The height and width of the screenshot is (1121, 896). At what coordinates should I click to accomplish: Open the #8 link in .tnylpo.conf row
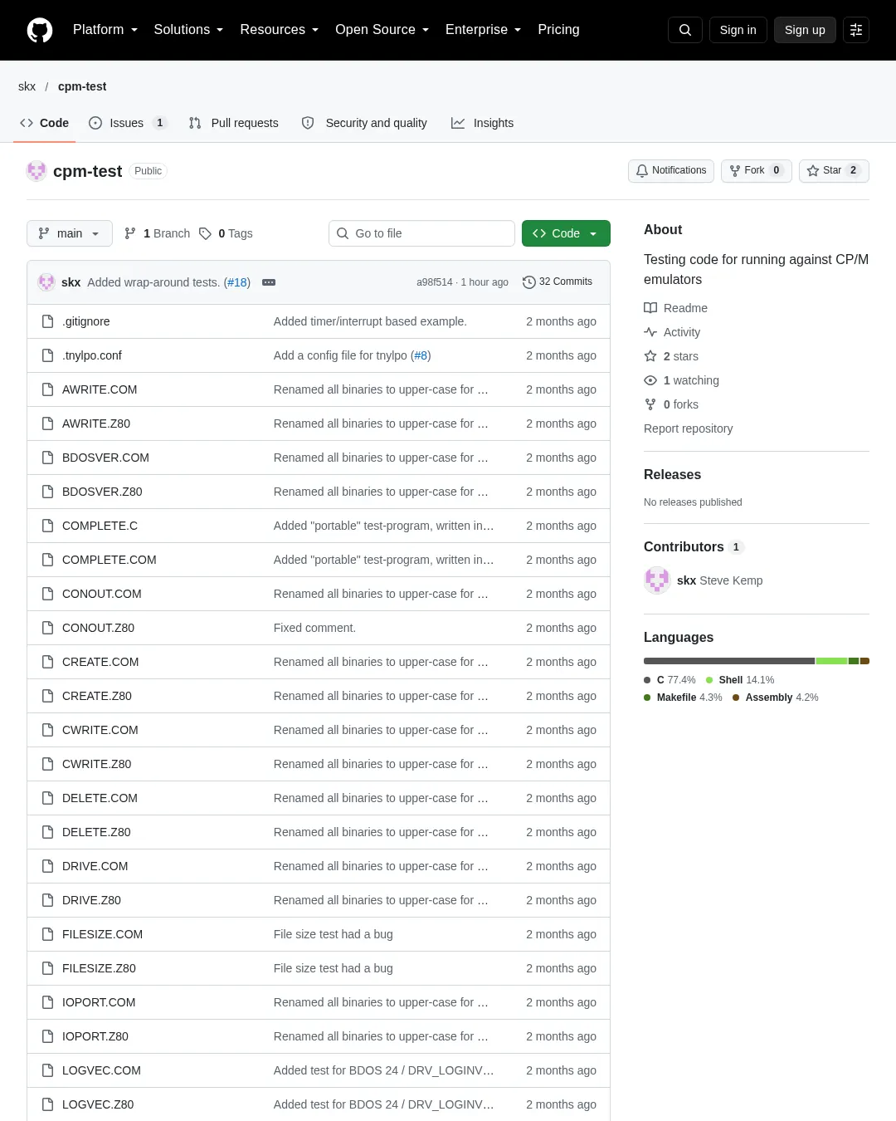tap(421, 355)
